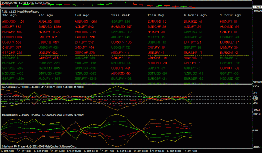Click the MetaQuotes Software Corp. copyright text
Screen dimensions: 262x153
(x=39, y=146)
